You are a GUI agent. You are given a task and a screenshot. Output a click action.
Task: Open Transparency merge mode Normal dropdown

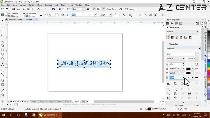coord(182,31)
